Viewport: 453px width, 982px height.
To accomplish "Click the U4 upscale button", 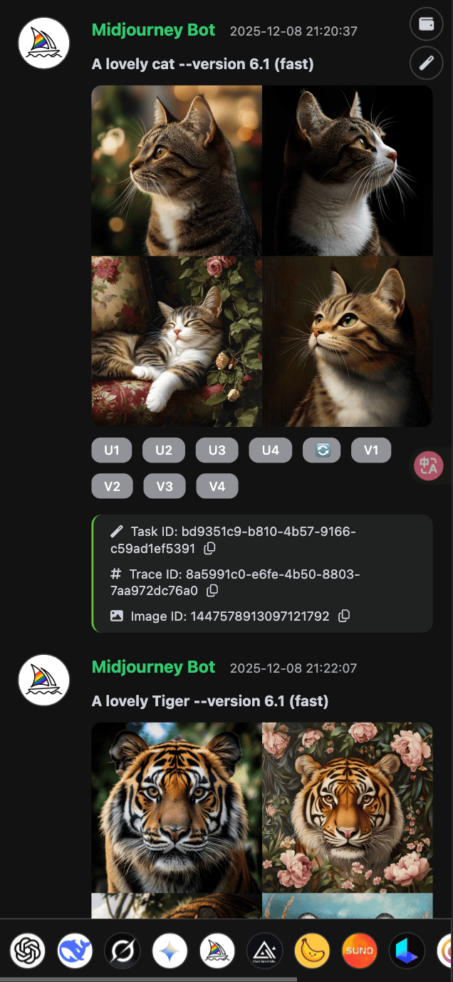I will coord(271,450).
